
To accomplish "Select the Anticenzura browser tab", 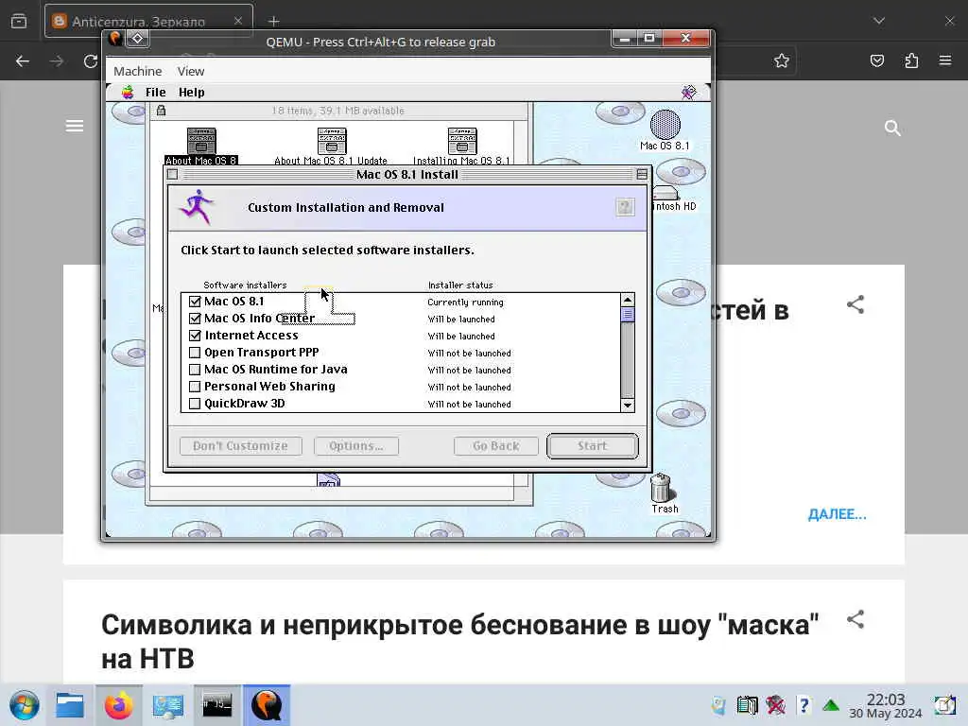I will pos(148,21).
